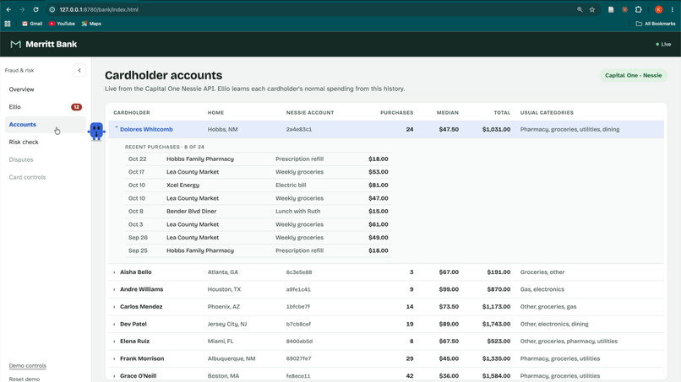Click the HOME column header
The width and height of the screenshot is (681, 382).
click(215, 112)
